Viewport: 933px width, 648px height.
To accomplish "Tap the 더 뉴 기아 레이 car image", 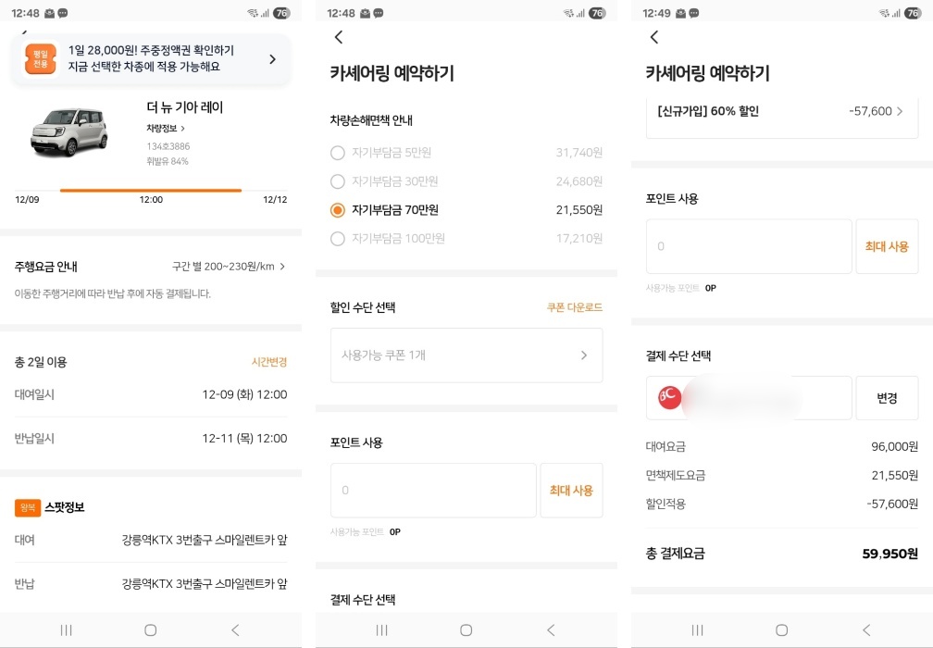I will click(x=69, y=132).
